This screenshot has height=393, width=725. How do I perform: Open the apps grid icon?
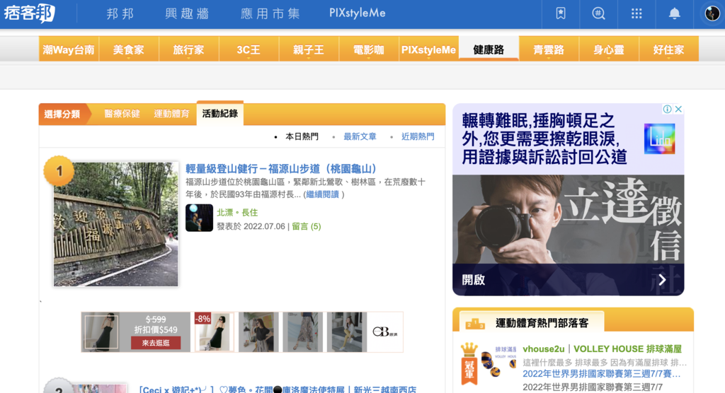[x=636, y=13]
